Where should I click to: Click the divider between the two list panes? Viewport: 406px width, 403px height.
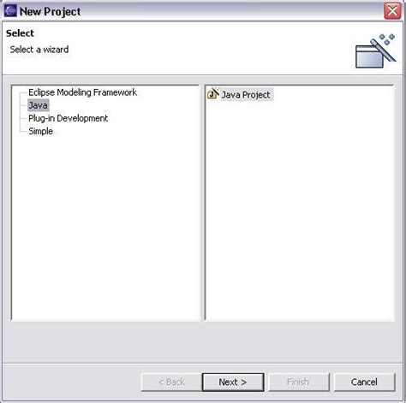(x=202, y=203)
